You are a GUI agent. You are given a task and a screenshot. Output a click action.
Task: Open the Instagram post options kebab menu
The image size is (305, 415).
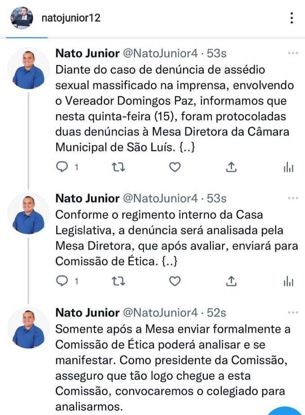tap(292, 18)
